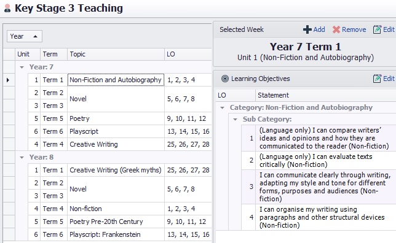The height and width of the screenshot is (243, 396).
Task: Select the Year 7 Novel topic cell
Action: point(116,99)
